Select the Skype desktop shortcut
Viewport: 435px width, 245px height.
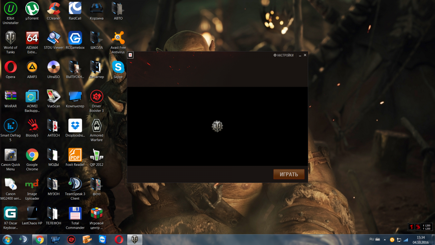118,70
